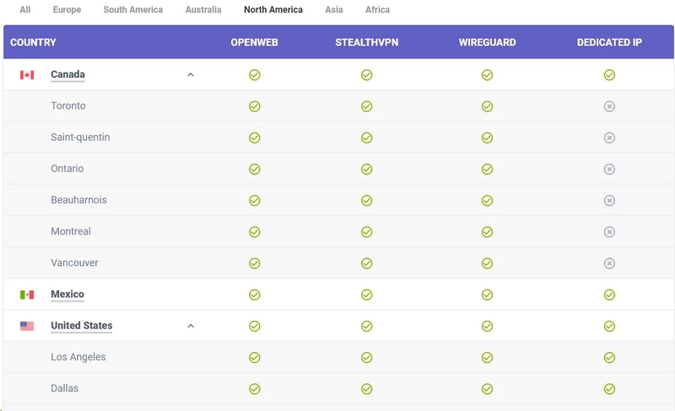Show Australia server locations
This screenshot has height=411, width=675.
[x=203, y=9]
